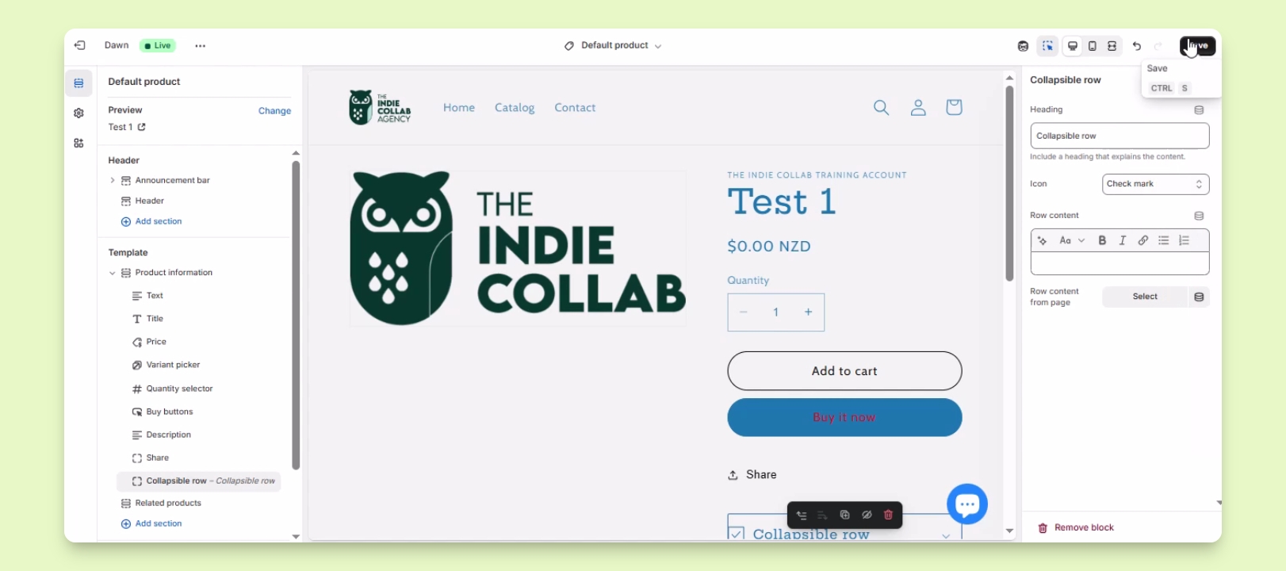Select the Collapsible row block in sidebar

(199, 481)
